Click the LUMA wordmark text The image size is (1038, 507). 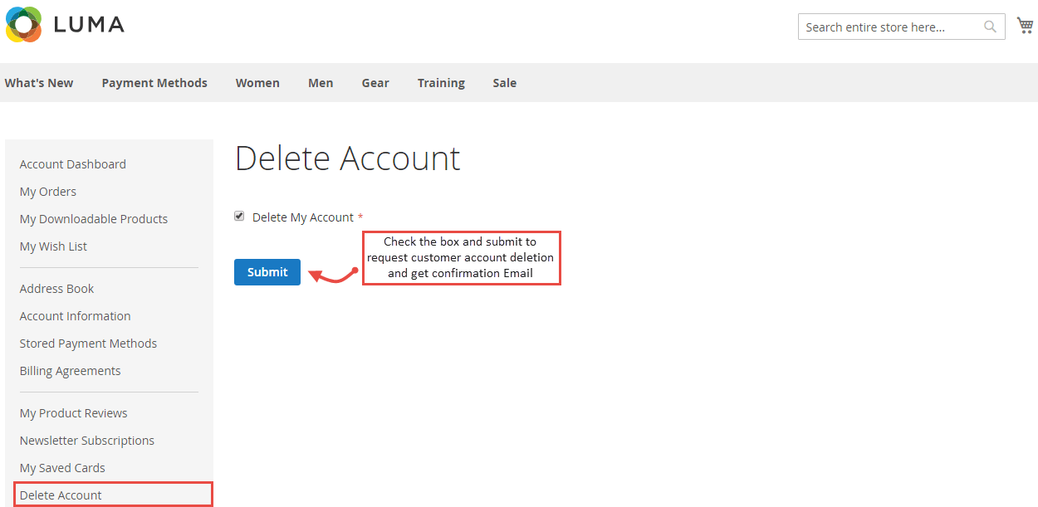click(x=89, y=25)
